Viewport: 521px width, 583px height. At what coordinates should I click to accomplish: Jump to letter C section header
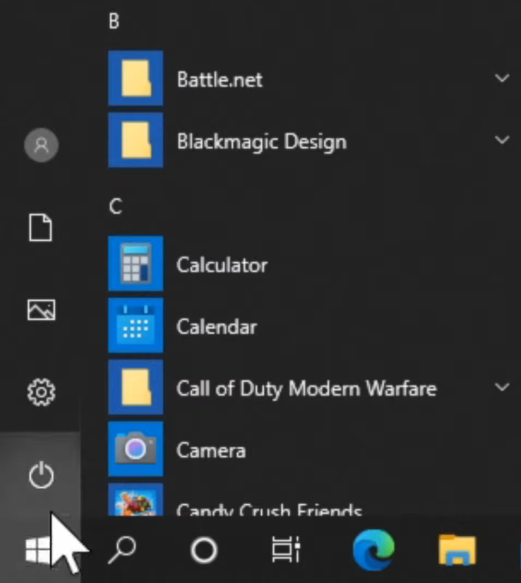point(116,206)
